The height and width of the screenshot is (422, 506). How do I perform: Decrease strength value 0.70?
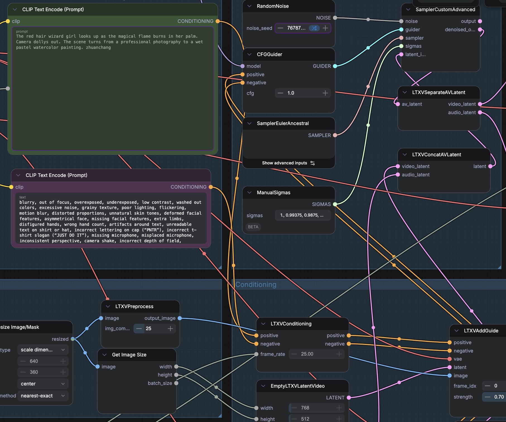[x=488, y=397]
